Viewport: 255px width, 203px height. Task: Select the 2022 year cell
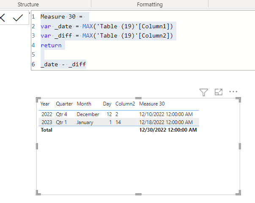[x=47, y=114]
